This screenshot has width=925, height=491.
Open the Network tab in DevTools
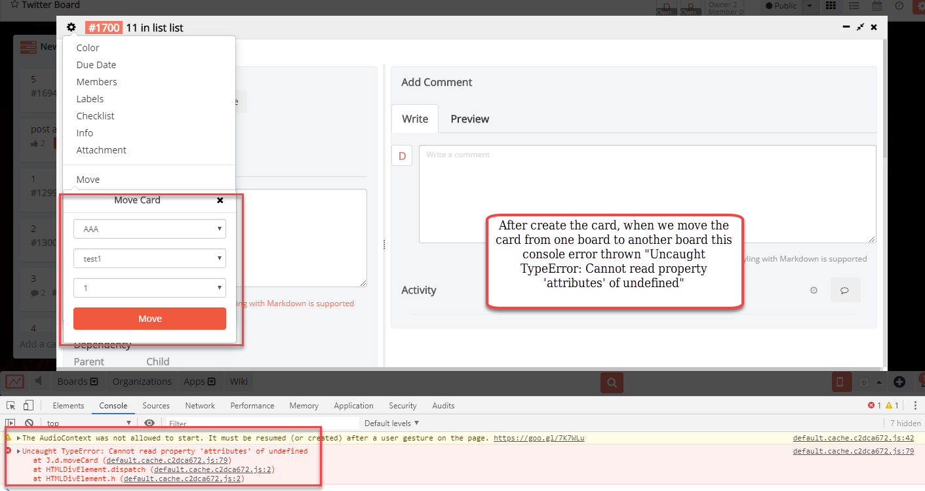pos(199,405)
